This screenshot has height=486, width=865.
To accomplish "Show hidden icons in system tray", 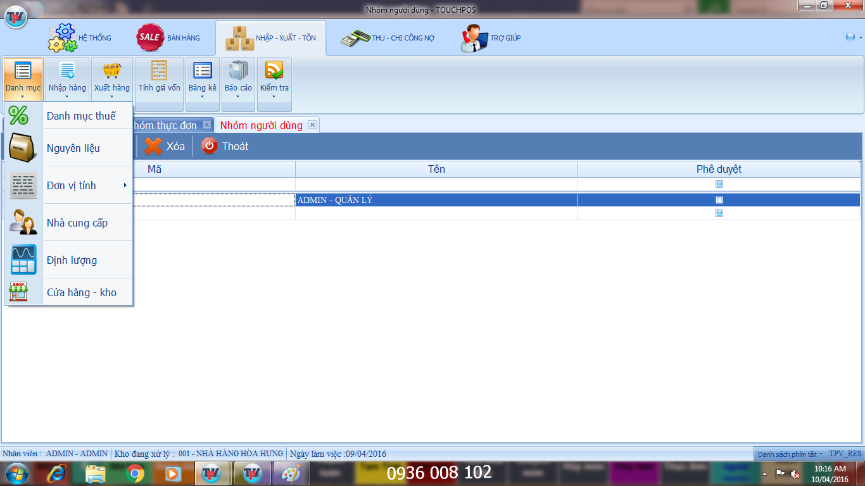I will (765, 473).
